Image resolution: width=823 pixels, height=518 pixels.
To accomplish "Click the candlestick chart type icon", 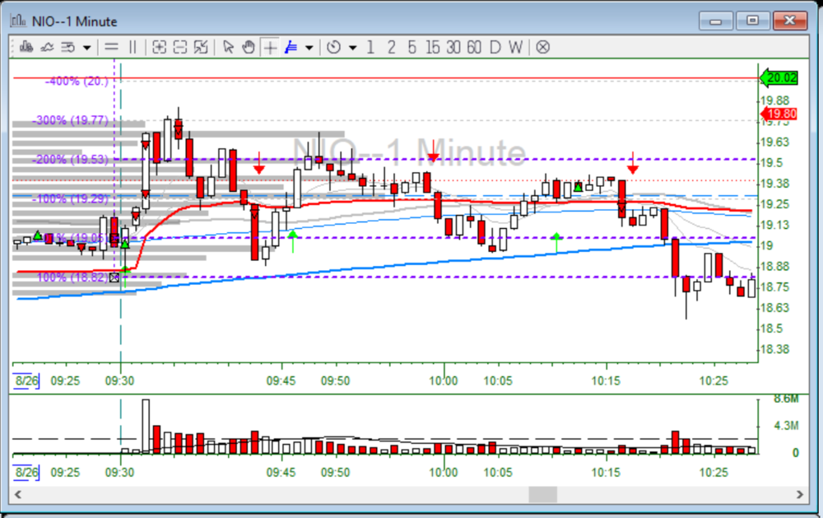I will (26, 47).
